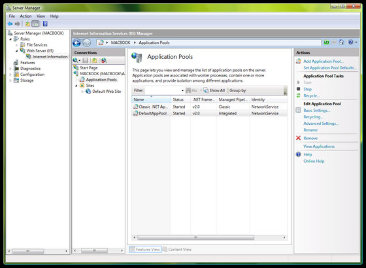
Task: Click the Help question mark toolbar icon
Action: point(45,24)
